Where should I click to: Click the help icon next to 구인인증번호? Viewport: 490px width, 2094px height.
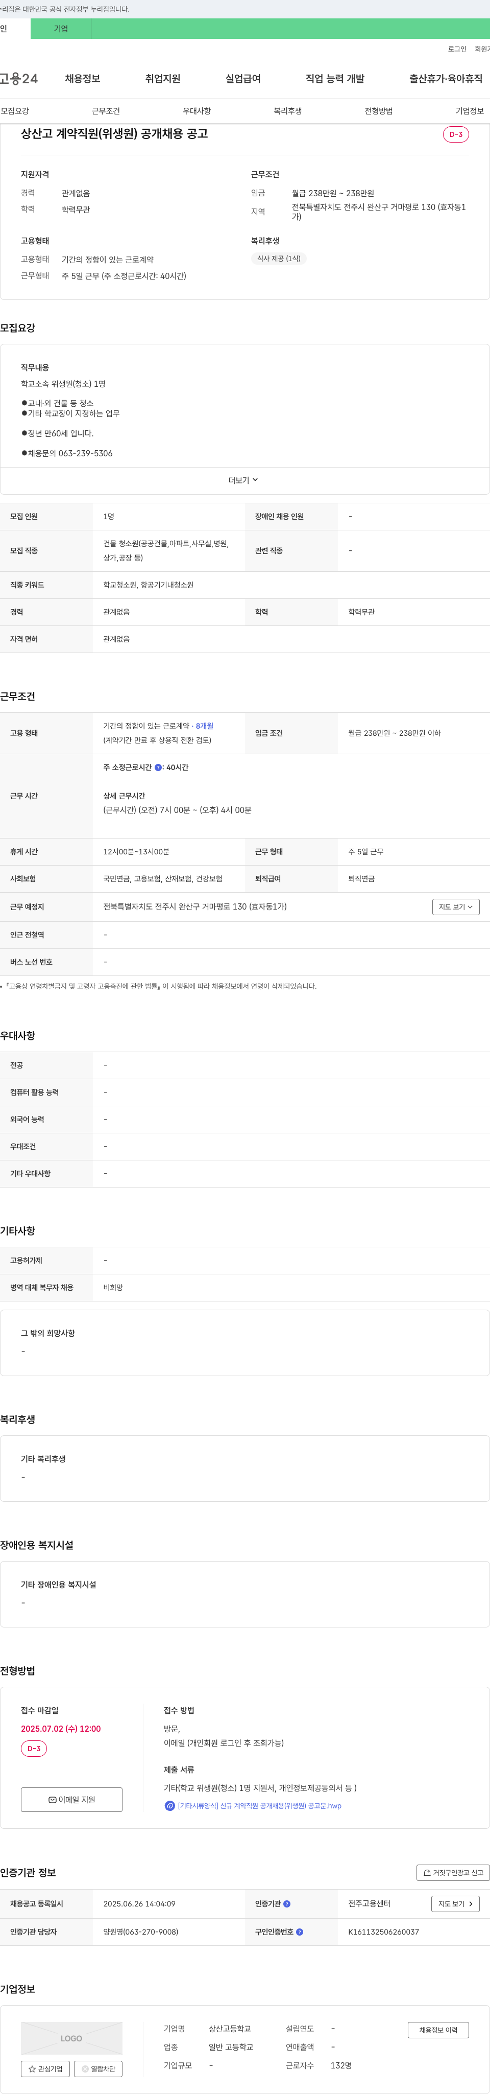click(300, 1932)
